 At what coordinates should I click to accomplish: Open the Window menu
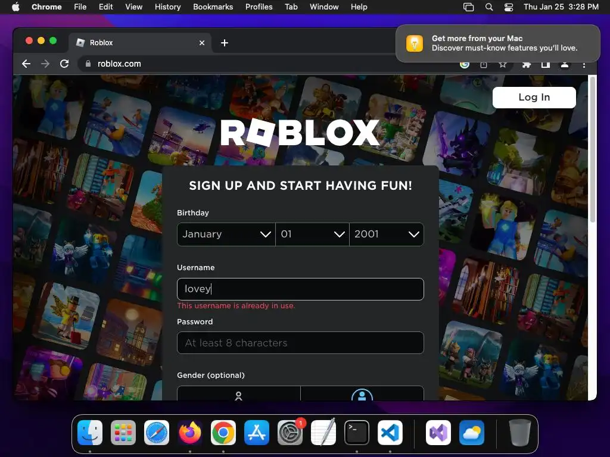324,7
